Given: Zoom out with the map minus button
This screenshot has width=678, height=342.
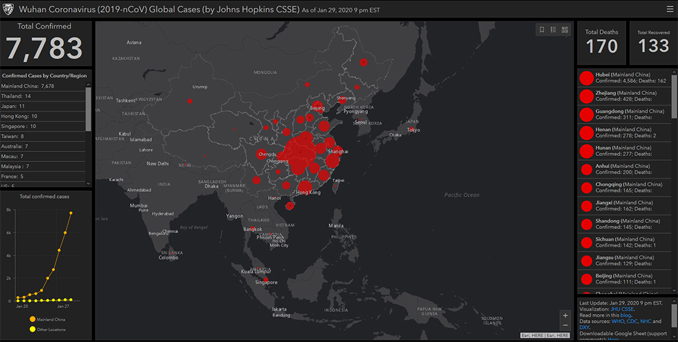Looking at the screenshot, I should point(565,325).
